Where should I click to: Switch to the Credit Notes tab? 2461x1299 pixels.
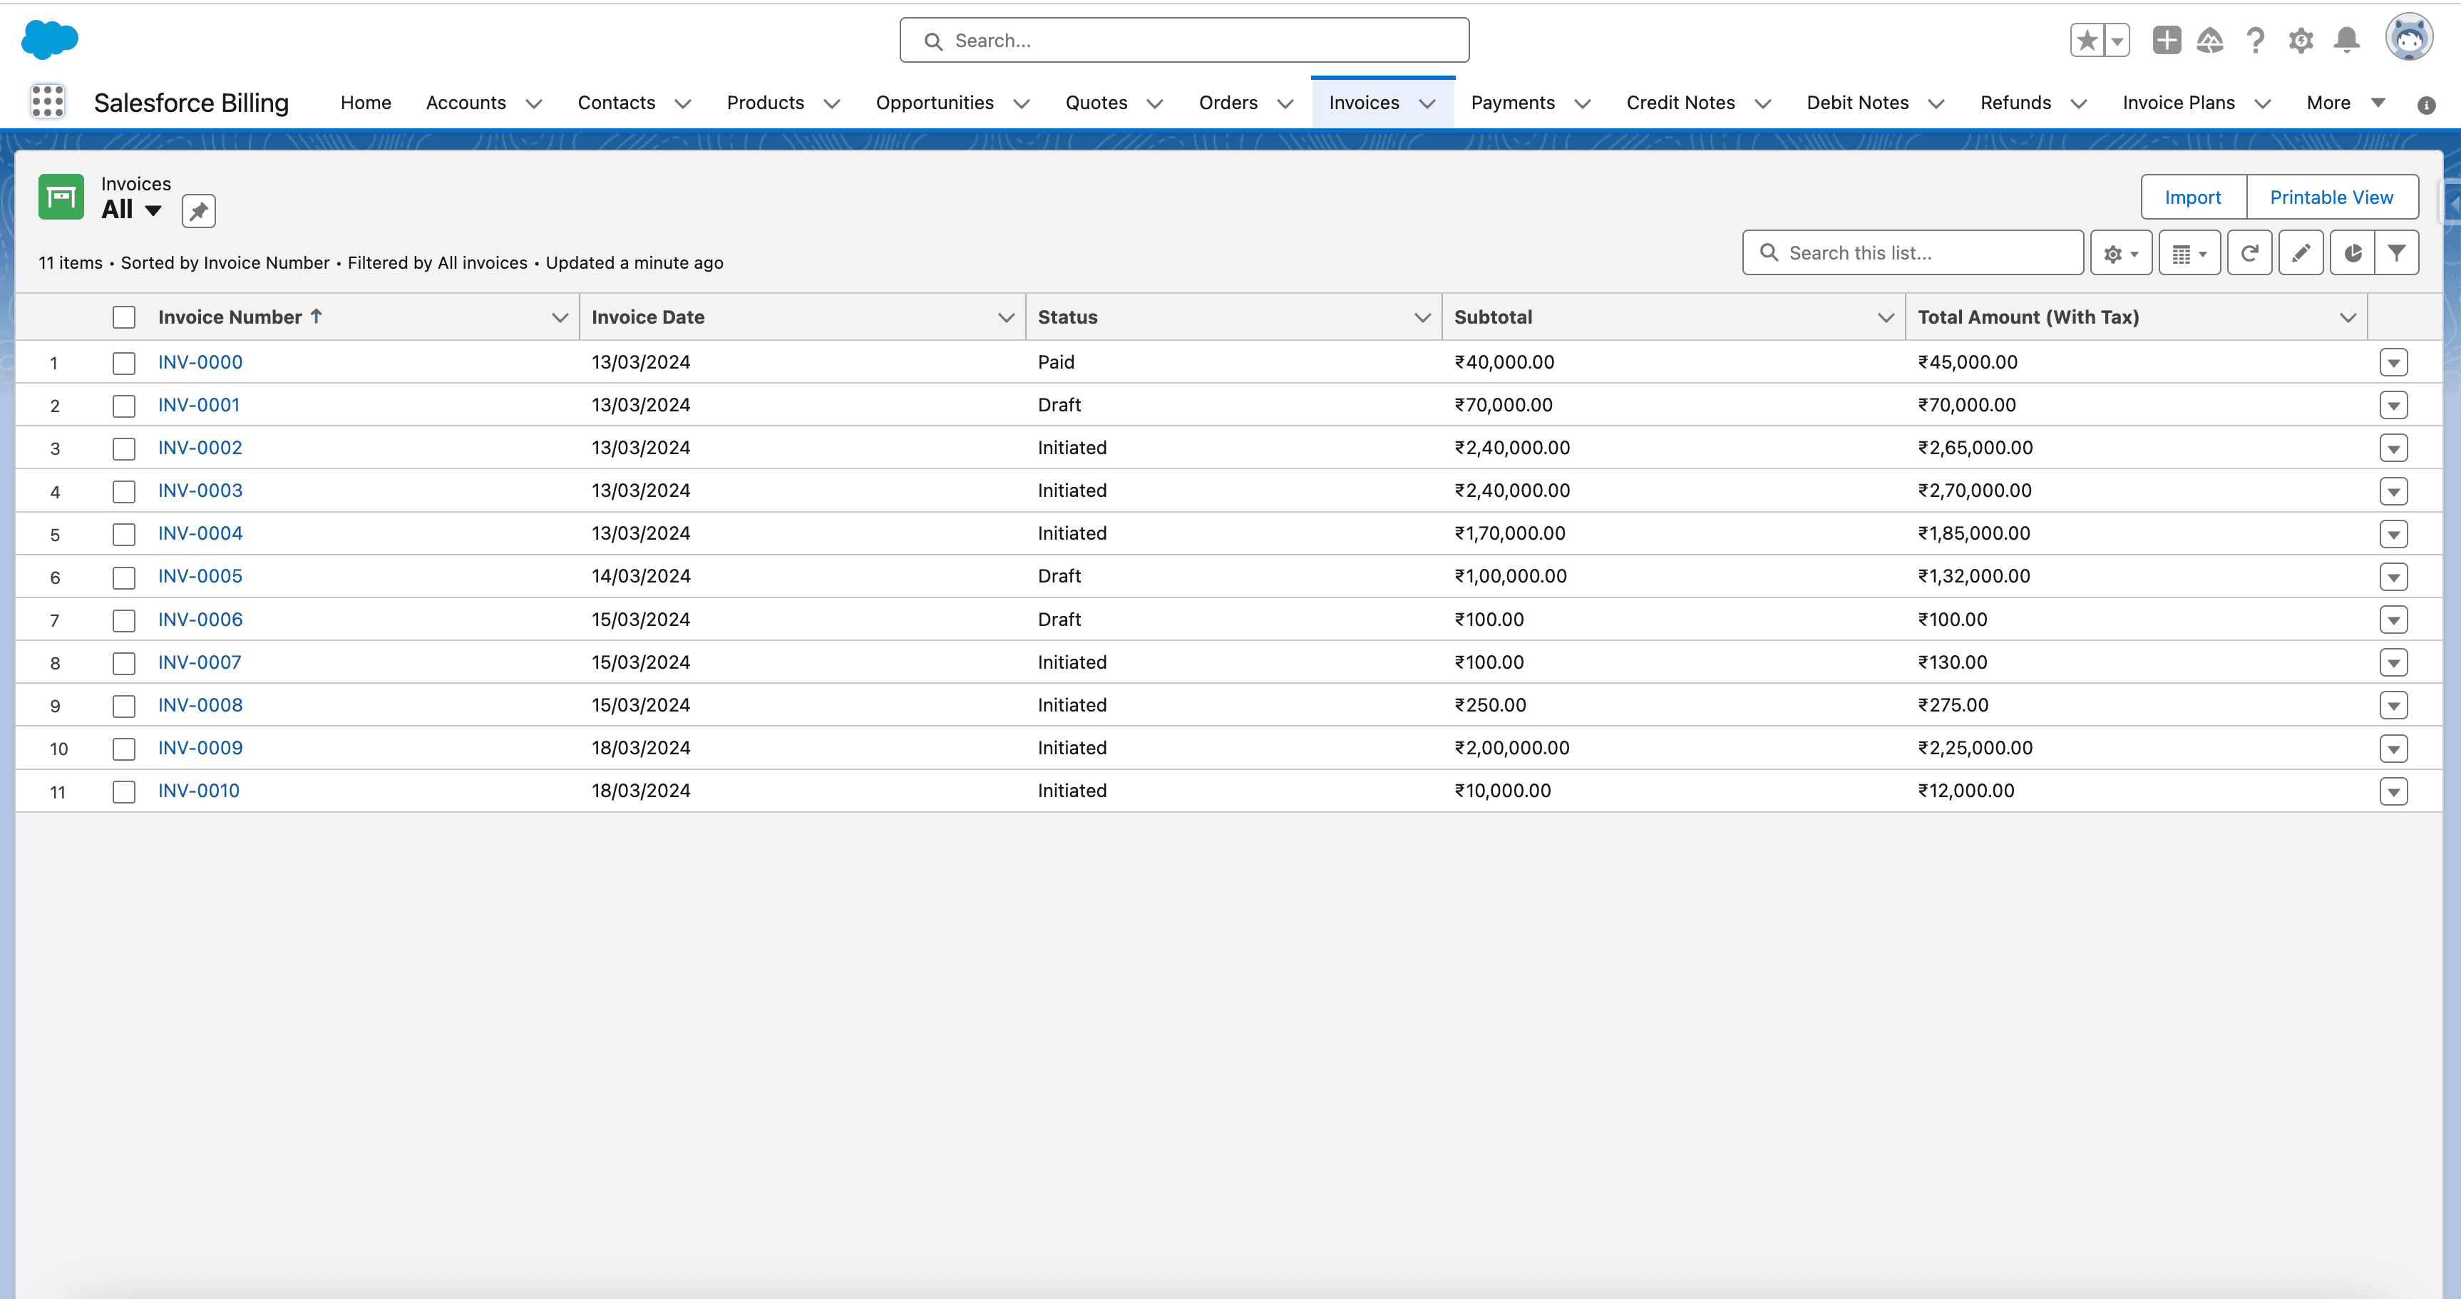click(x=1680, y=102)
